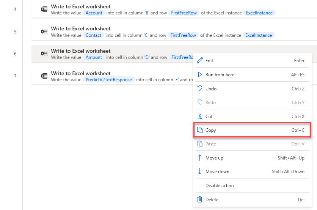Click the Write to Excel worksheet title in step 4

tap(81, 6)
